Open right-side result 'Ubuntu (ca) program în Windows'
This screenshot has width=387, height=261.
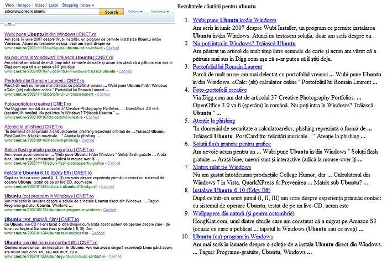click(x=233, y=237)
